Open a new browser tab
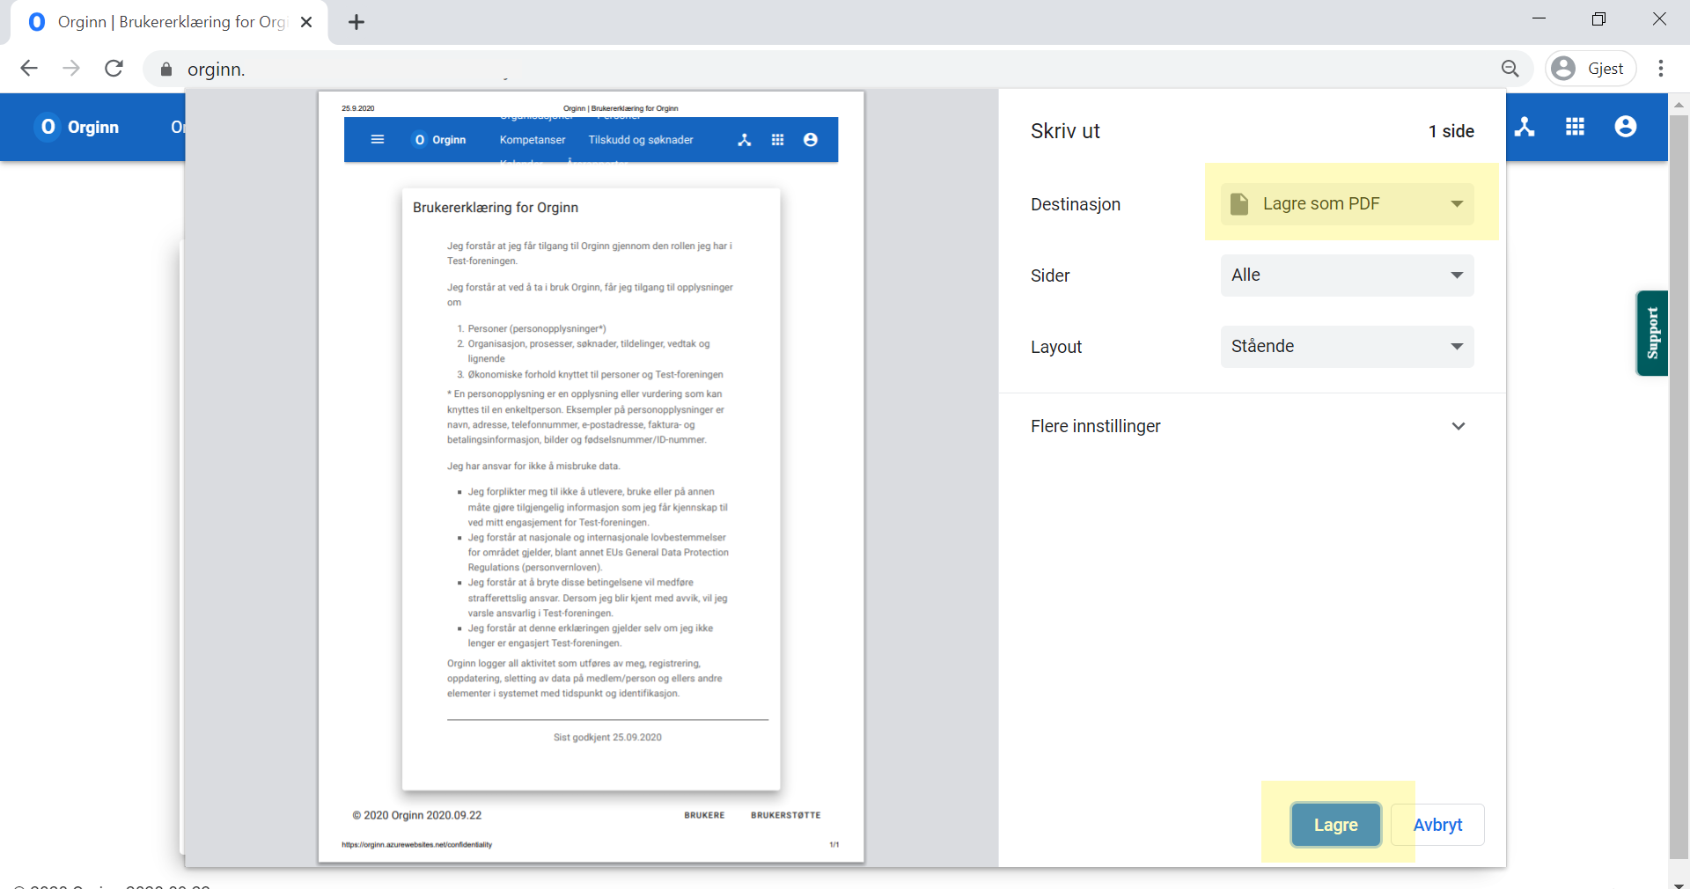The image size is (1690, 889). coord(356,22)
